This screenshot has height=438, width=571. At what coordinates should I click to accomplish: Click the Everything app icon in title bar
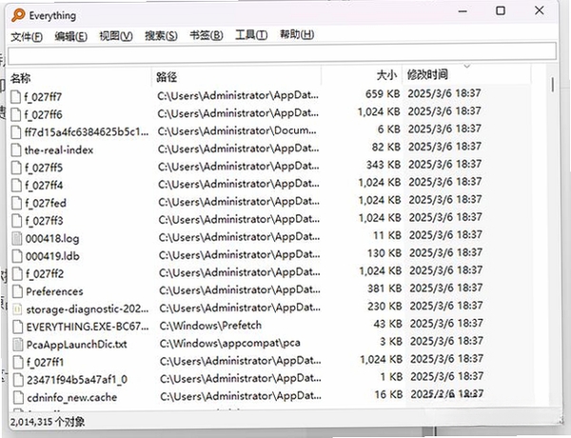pyautogui.click(x=18, y=15)
